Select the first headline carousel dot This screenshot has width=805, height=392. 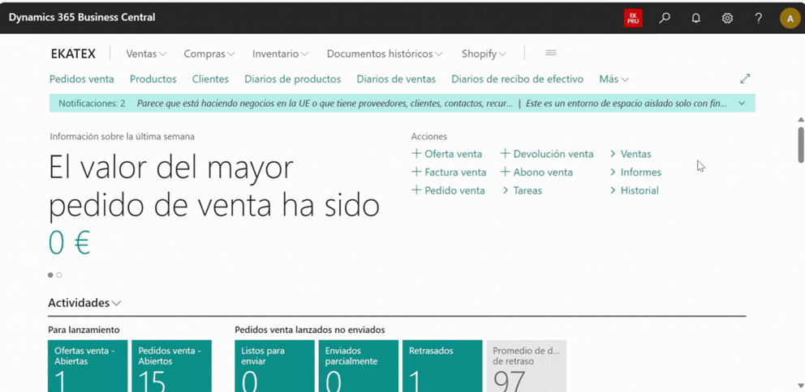point(50,275)
